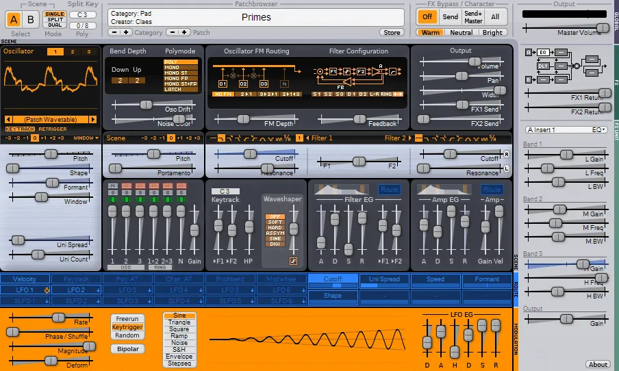Image resolution: width=619 pixels, height=371 pixels.
Task: Select the Velocity modulation source
Action: [x=24, y=279]
